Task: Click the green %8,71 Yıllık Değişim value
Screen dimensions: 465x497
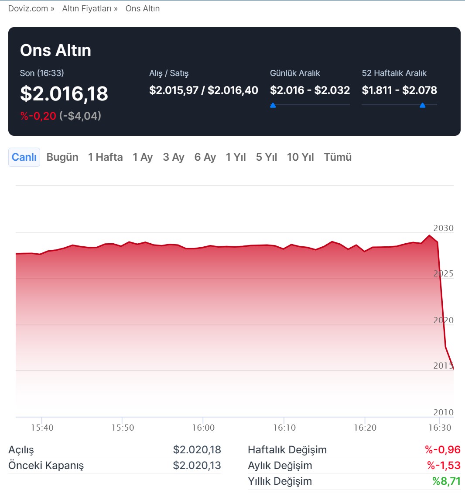Action: [446, 481]
